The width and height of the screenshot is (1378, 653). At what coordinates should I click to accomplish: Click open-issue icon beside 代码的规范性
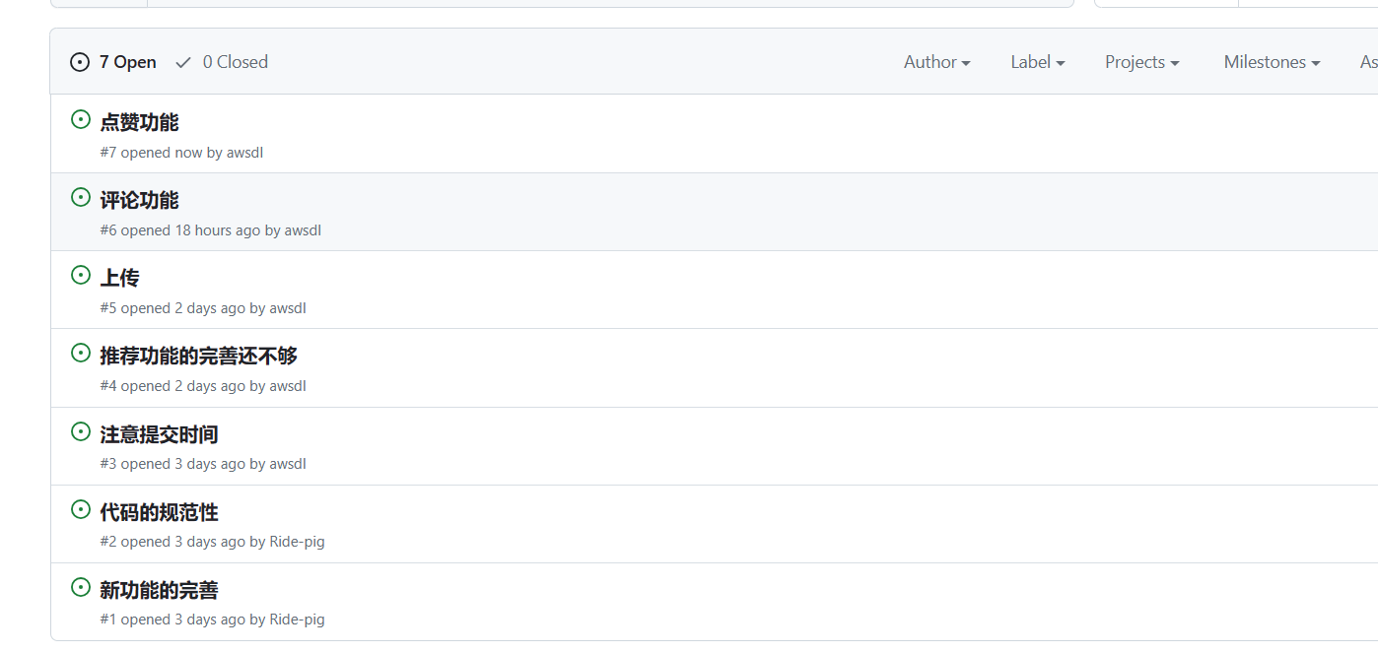coord(81,509)
